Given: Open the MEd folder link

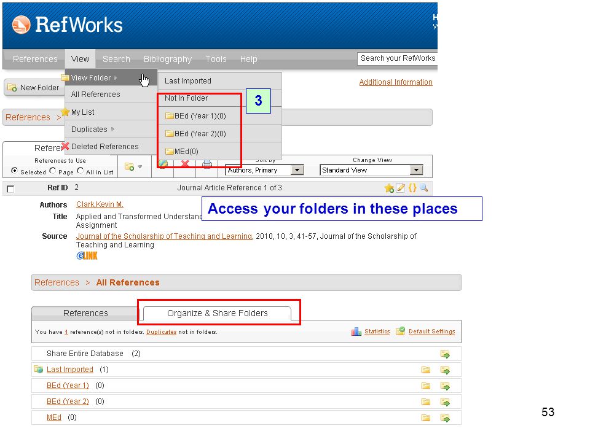Looking at the screenshot, I should pyautogui.click(x=54, y=417).
